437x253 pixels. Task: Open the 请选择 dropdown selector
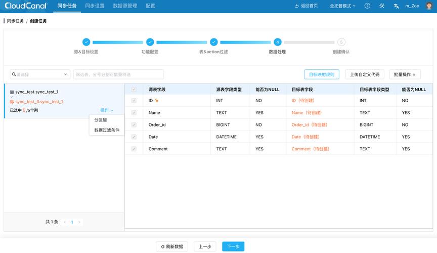[x=40, y=74]
